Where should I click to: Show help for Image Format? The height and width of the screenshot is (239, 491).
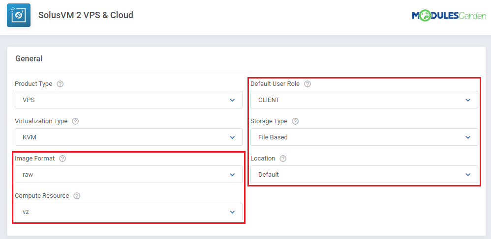point(62,159)
